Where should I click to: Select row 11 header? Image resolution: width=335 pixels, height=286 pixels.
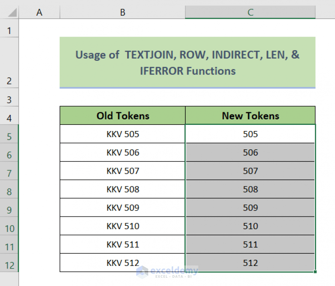9,245
